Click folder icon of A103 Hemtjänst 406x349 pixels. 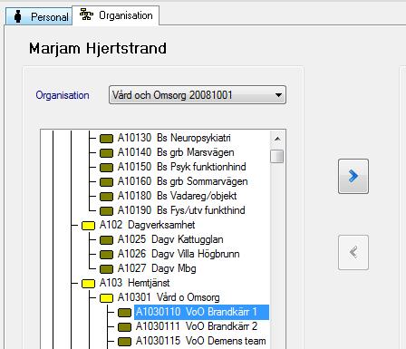[x=88, y=284]
